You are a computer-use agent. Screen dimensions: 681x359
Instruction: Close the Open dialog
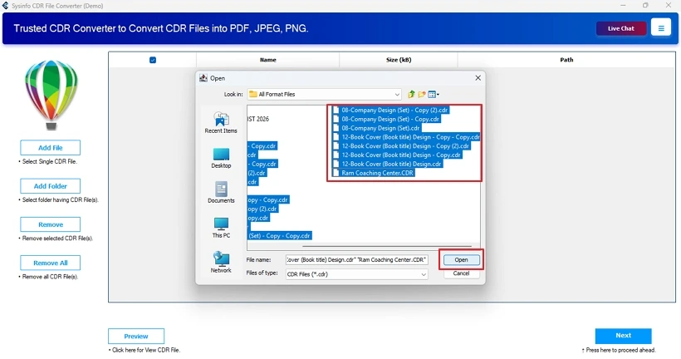478,78
